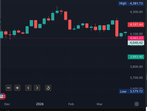
Task: Click the 4,040.42 light green price label
Action: [136, 43]
